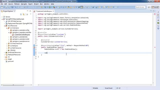Minimize the Project Explorer panel
The image size is (160, 90).
(27, 11)
